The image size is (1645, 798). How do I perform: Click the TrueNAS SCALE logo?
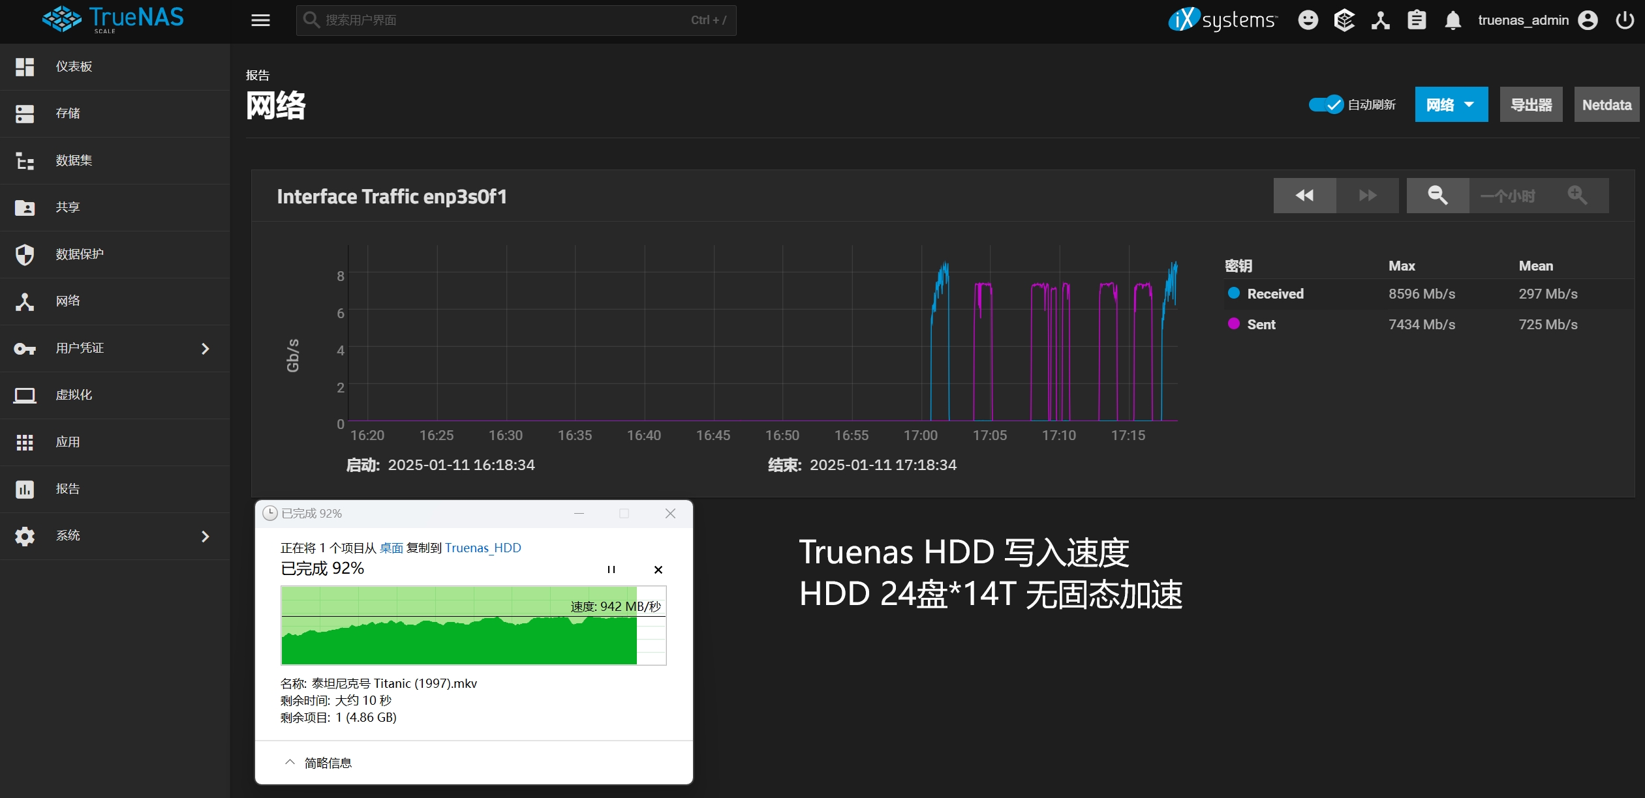(x=113, y=19)
